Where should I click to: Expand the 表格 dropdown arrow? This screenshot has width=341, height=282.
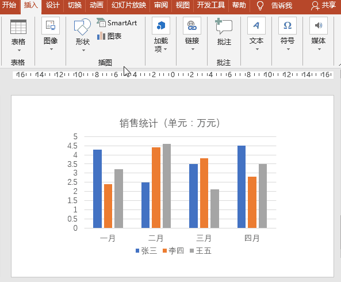19,51
